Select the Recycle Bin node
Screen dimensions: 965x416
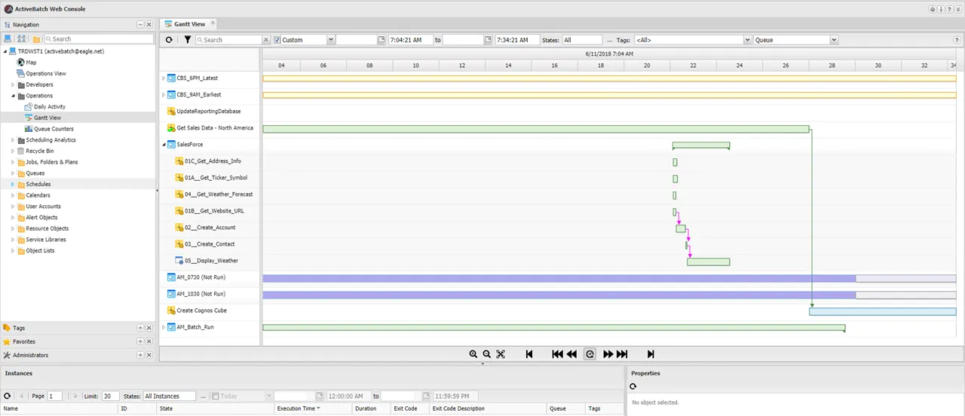point(40,151)
